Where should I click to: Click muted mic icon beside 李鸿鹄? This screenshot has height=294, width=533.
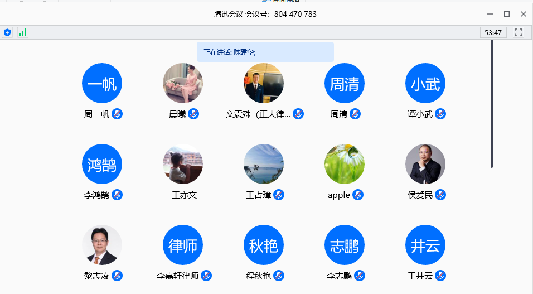(x=117, y=195)
